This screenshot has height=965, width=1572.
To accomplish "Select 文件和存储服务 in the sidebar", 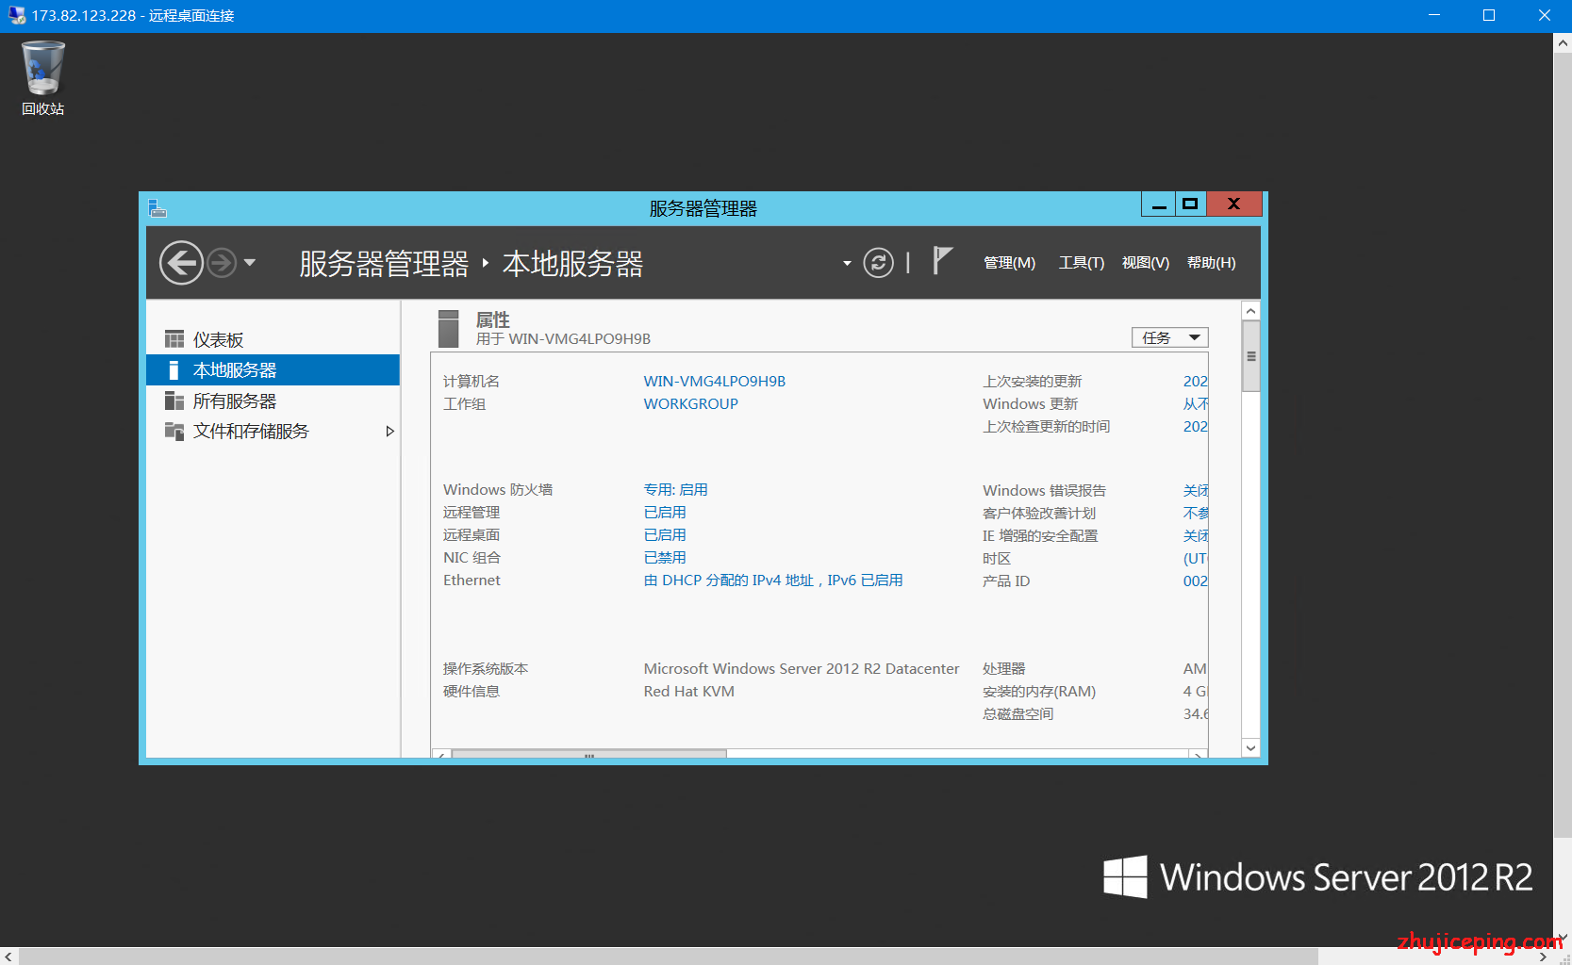I will (273, 432).
